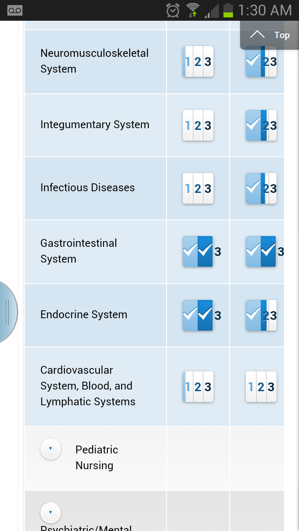Tap Endocrine System second-column progress icon
The height and width of the screenshot is (531, 299).
[x=261, y=315]
